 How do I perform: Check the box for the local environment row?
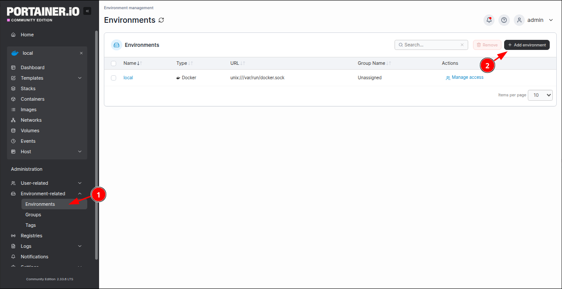(x=114, y=78)
